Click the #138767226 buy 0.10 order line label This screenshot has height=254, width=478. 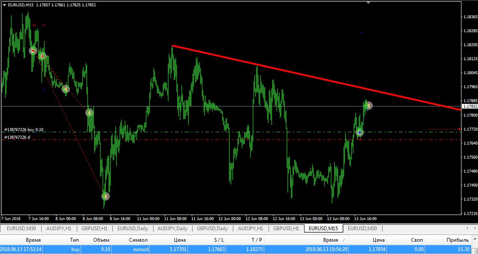point(24,130)
